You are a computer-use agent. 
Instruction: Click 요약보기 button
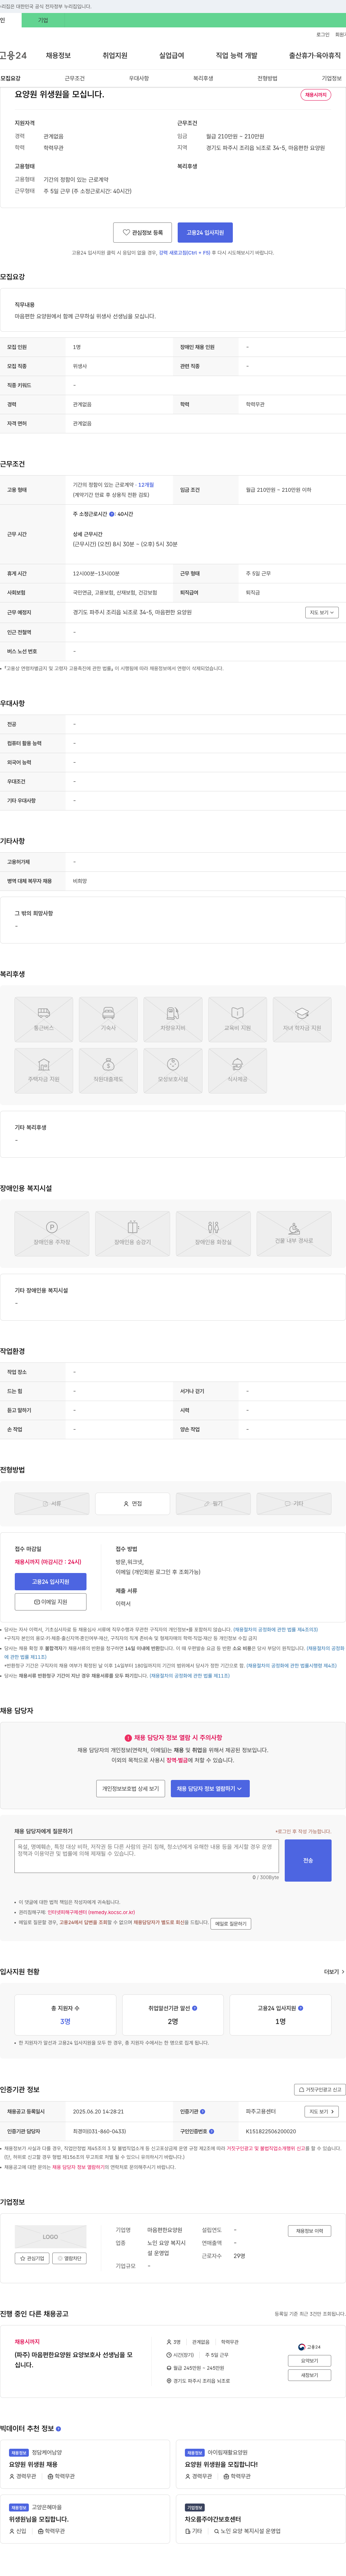click(310, 2361)
